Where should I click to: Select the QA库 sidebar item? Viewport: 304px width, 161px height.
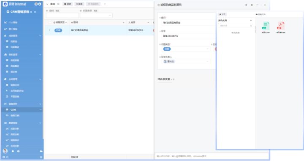[22, 110]
